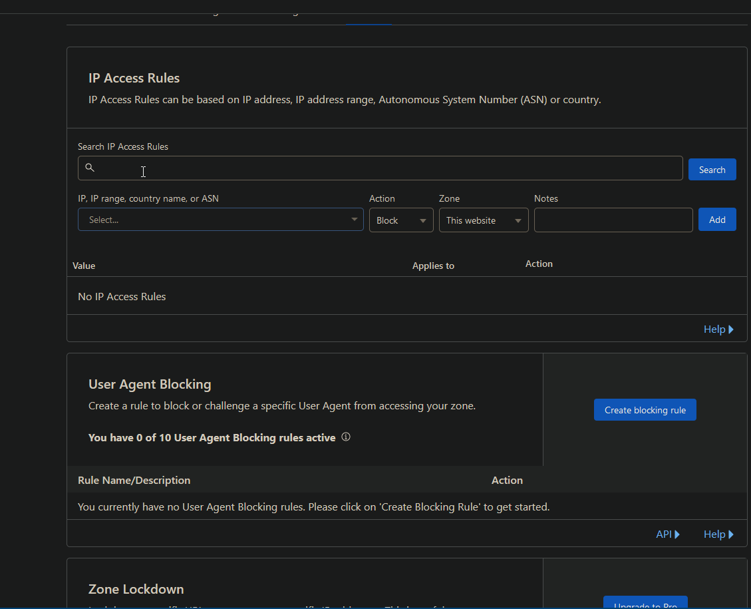
Task: Click the info icon beside the rule count
Action: coord(345,437)
